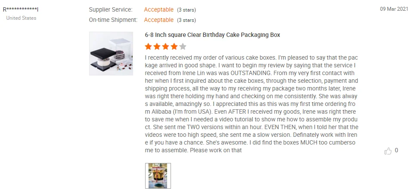The width and height of the screenshot is (413, 193).
Task: Click the On-time Shipment label
Action: [x=113, y=20]
